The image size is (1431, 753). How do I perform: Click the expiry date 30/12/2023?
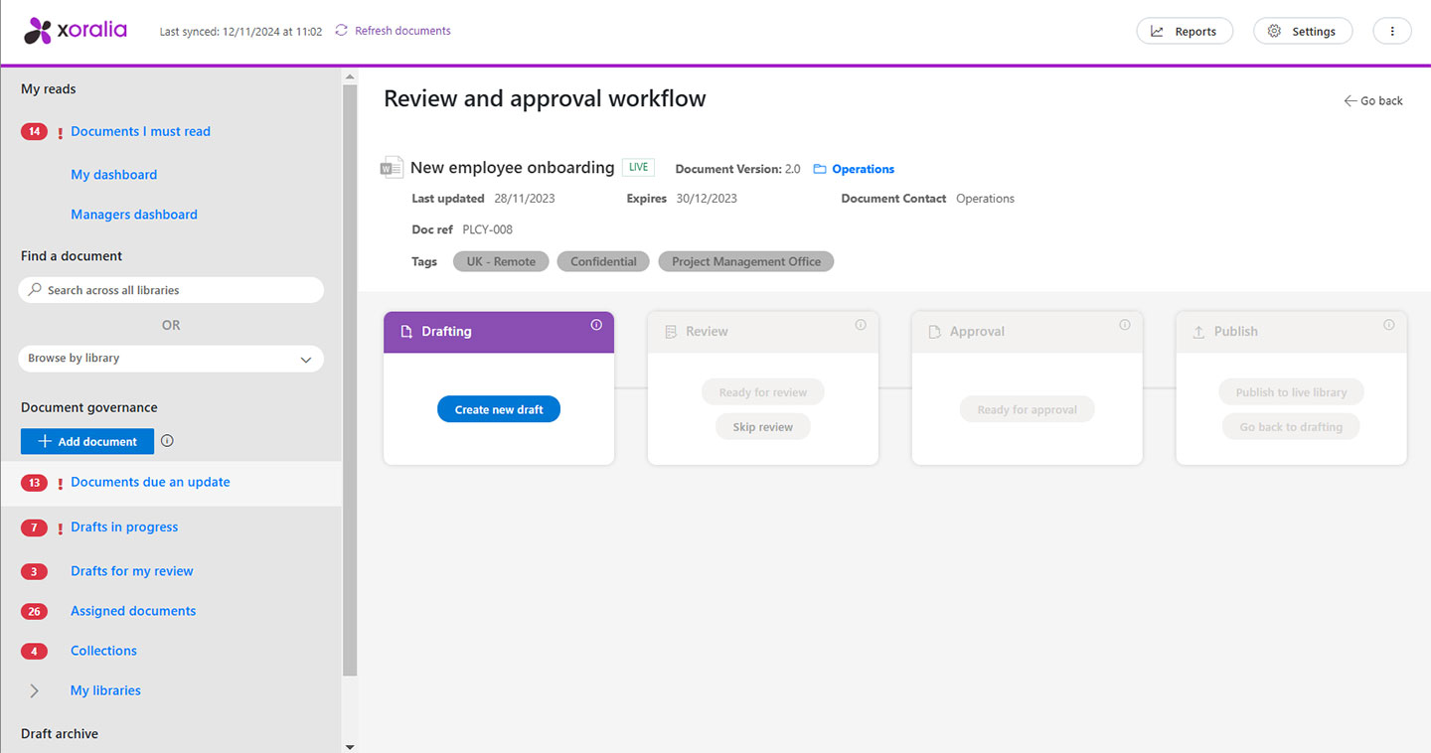[x=708, y=199]
